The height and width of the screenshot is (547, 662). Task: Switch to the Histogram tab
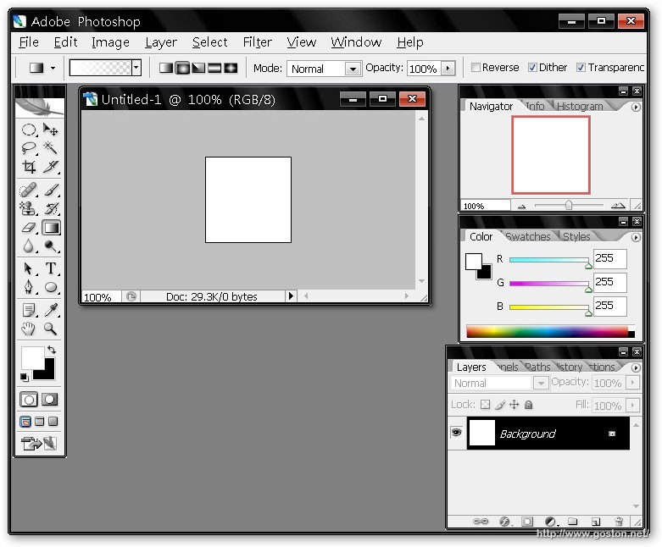[580, 107]
